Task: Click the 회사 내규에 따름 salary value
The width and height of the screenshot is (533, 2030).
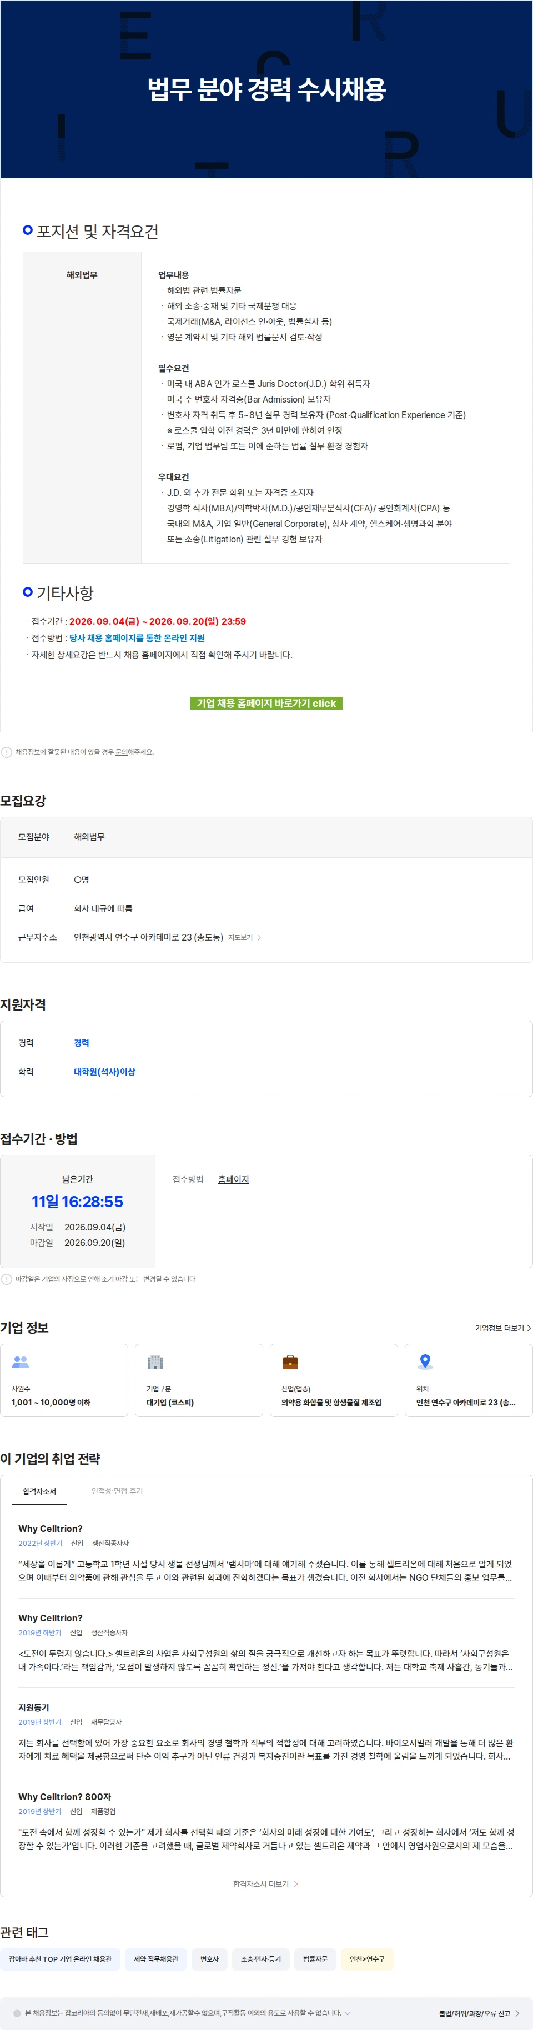Action: [103, 908]
